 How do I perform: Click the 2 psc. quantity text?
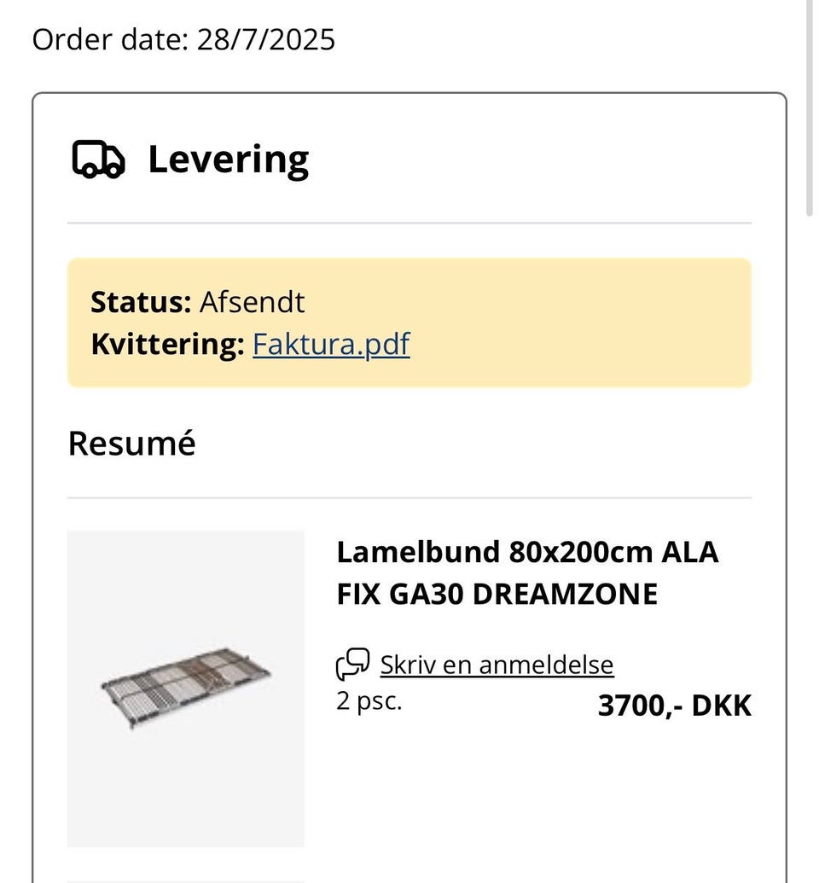tap(369, 701)
